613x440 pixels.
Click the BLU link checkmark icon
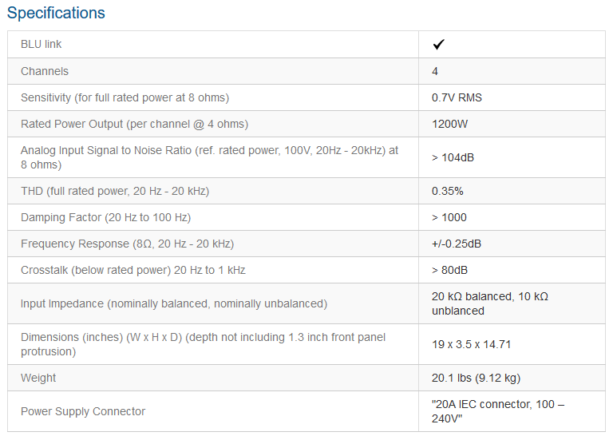pos(439,45)
